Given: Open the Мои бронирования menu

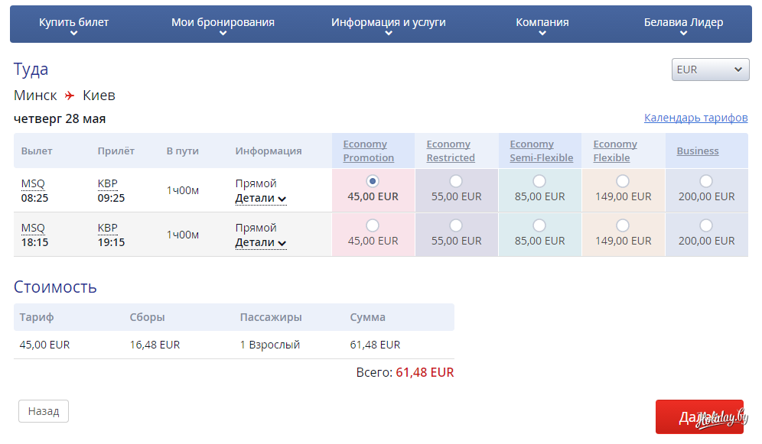Looking at the screenshot, I should coord(223,24).
